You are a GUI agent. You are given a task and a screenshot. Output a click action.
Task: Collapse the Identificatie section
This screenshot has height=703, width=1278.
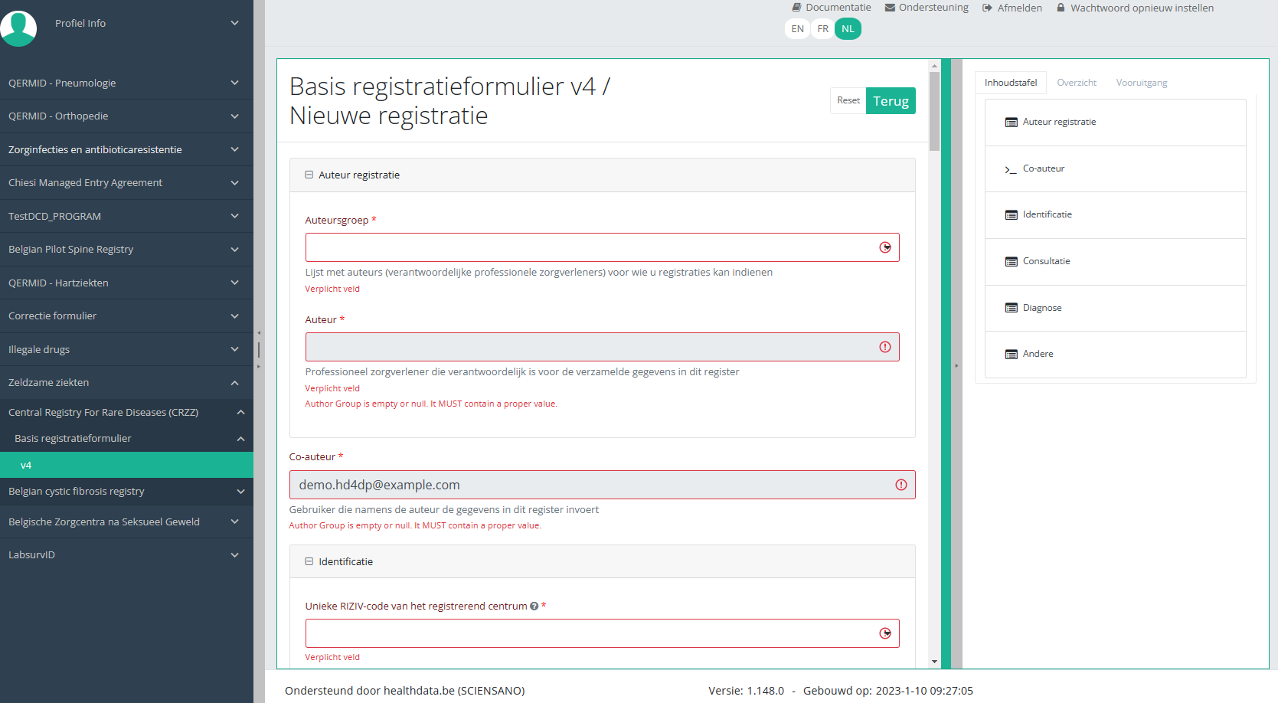309,561
